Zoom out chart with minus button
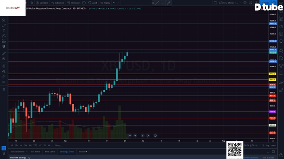 (130, 136)
